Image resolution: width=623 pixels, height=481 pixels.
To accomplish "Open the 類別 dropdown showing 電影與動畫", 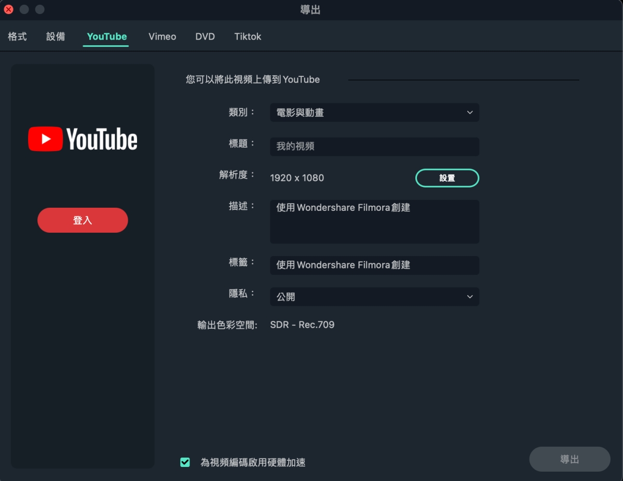I will coord(374,113).
